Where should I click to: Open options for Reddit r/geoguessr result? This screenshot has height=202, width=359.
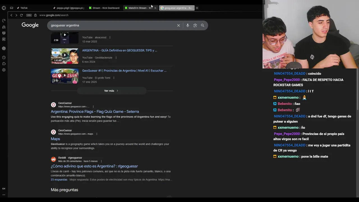(101, 161)
